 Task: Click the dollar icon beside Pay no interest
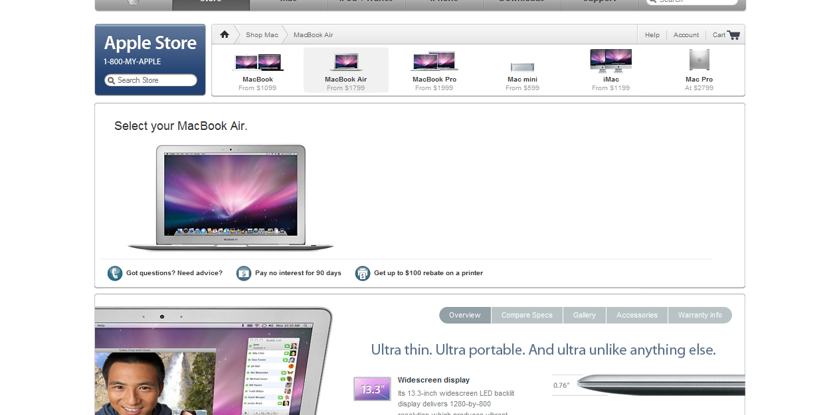pos(244,273)
